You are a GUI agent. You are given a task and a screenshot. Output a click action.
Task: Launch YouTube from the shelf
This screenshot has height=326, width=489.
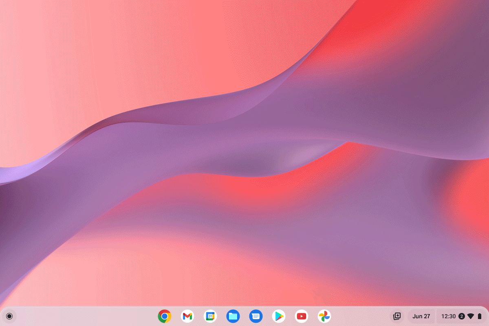click(x=302, y=316)
